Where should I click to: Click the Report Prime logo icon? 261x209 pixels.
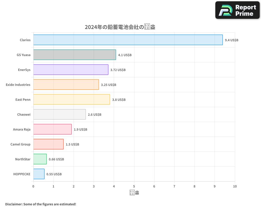click(225, 10)
